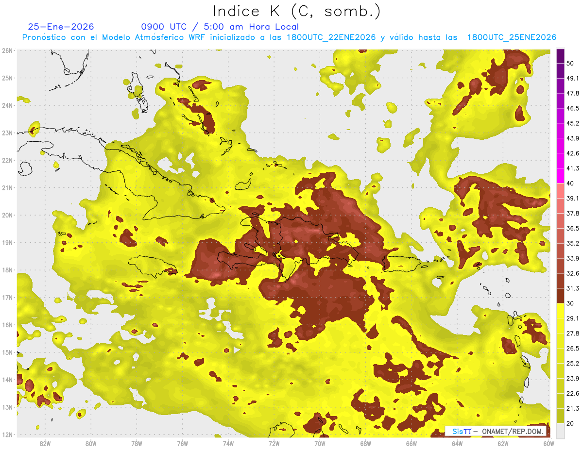
Task: Click the colorbar value '30'
Action: pyautogui.click(x=571, y=303)
